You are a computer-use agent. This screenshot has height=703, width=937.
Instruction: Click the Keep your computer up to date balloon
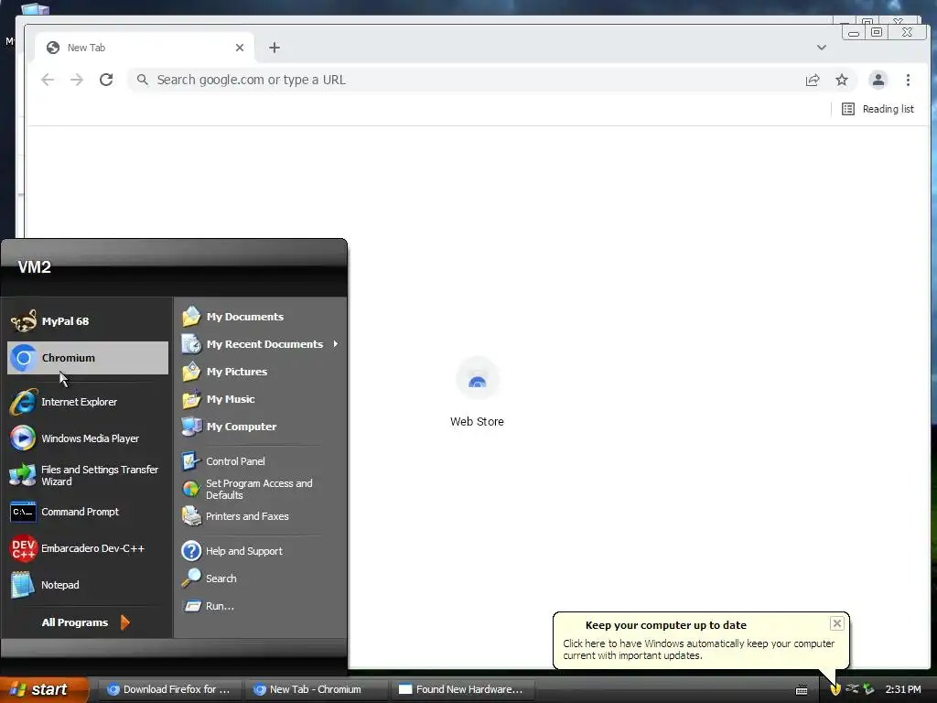pos(701,640)
